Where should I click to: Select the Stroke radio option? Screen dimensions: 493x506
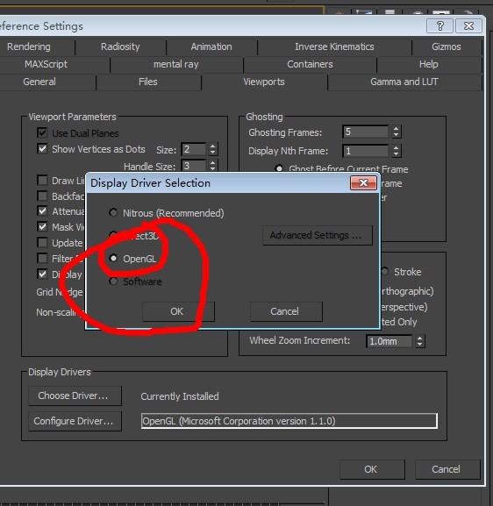385,271
